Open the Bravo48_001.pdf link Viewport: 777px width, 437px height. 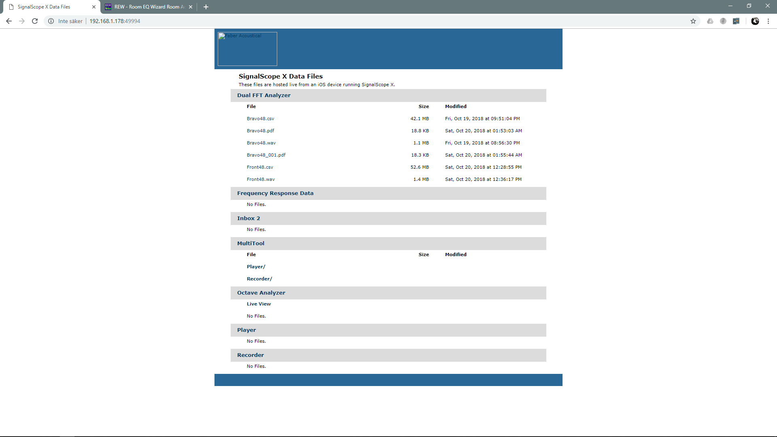point(266,155)
